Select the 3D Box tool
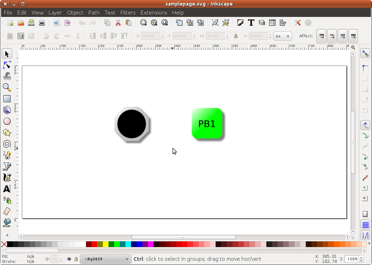 [7, 110]
